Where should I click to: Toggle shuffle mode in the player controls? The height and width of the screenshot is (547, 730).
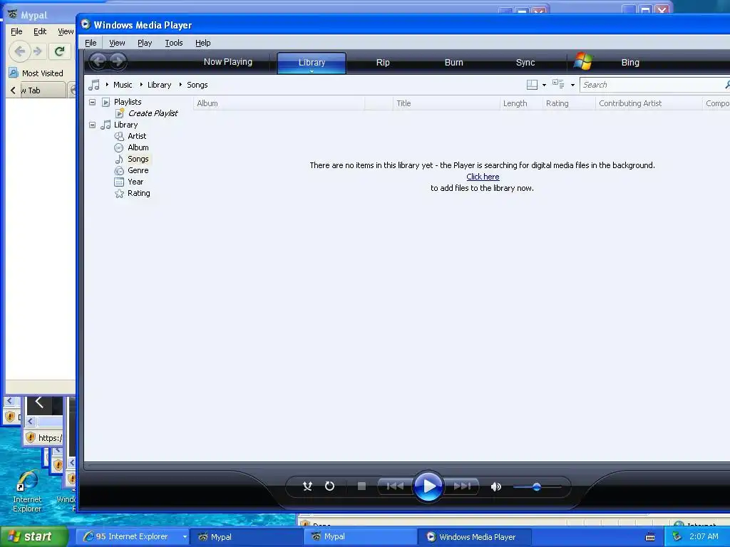[x=307, y=486]
